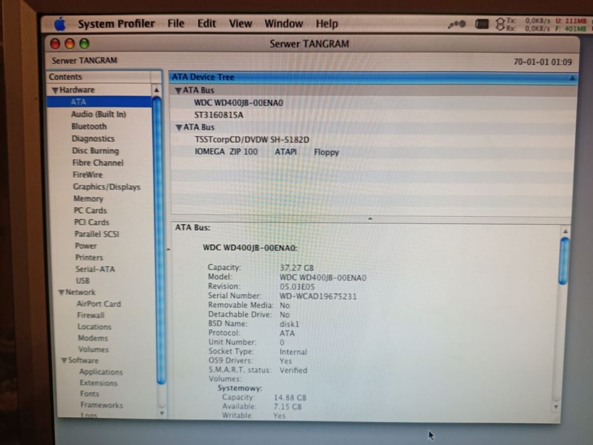Click the display status menu bar icon
The height and width of the screenshot is (445, 593).
pos(481,24)
